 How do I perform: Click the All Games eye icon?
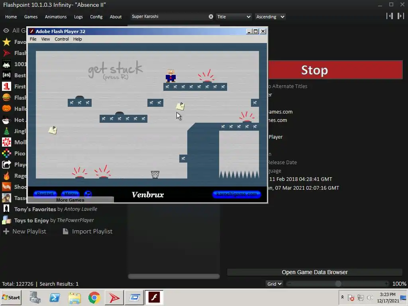pyautogui.click(x=6, y=30)
